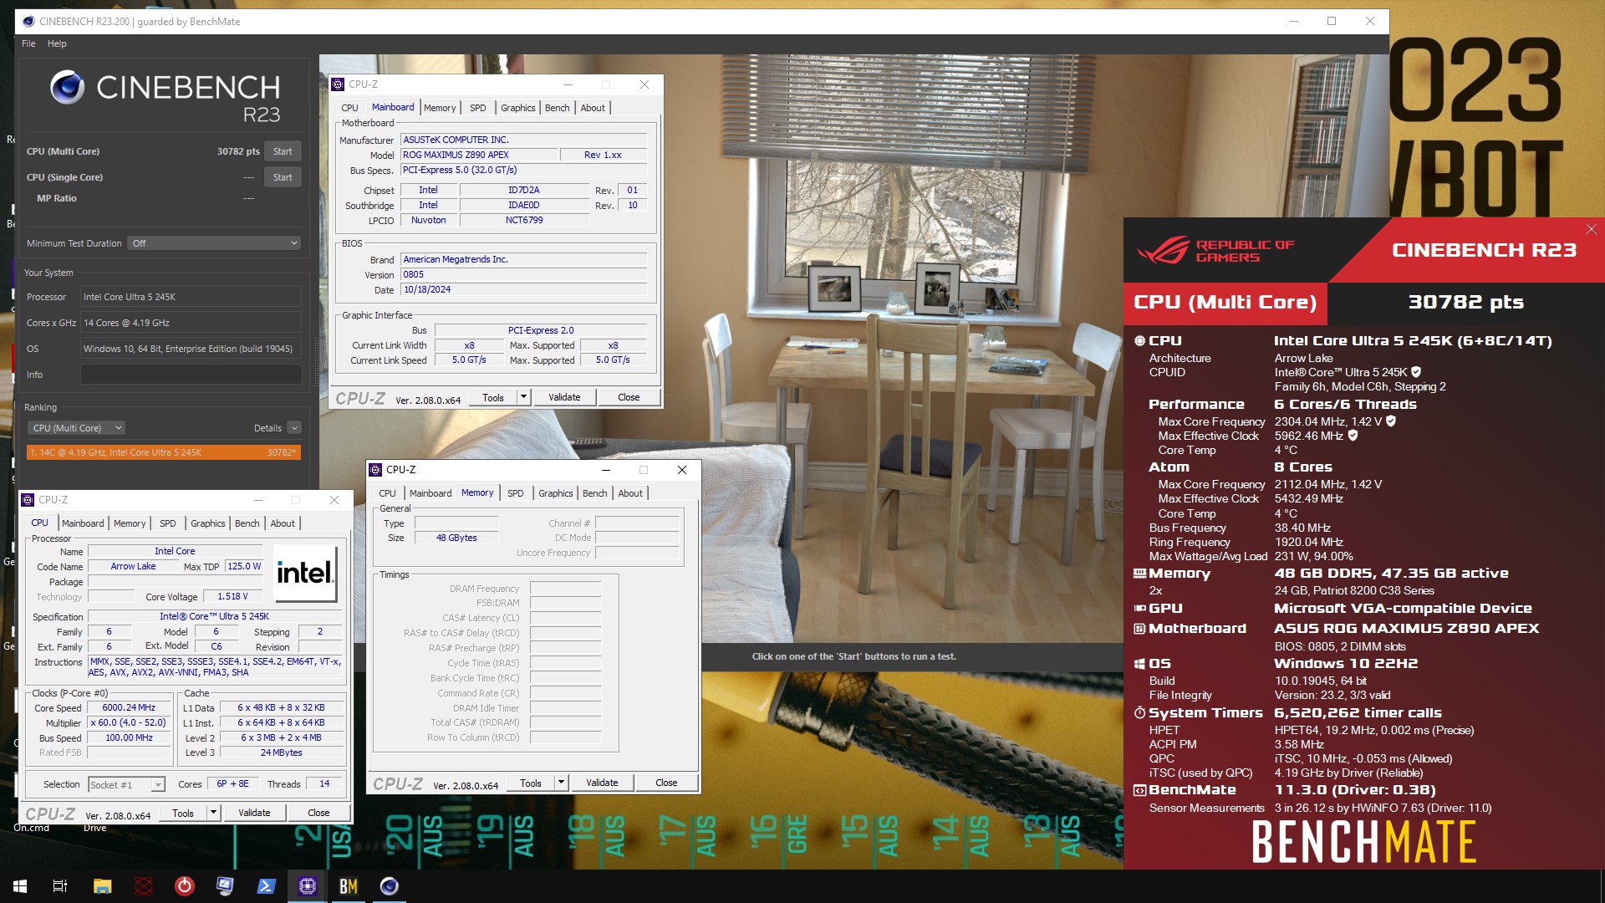Click Close in the Mainboard CPU-Z window
Viewport: 1605px width, 903px height.
tap(629, 397)
